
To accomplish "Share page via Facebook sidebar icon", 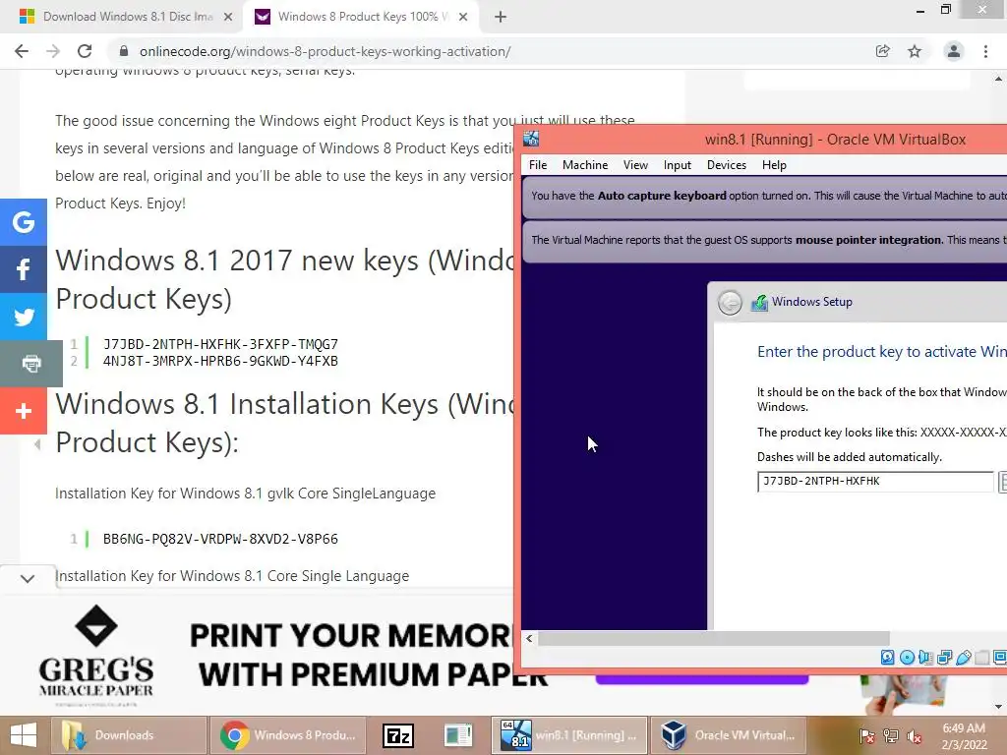I will (x=24, y=269).
